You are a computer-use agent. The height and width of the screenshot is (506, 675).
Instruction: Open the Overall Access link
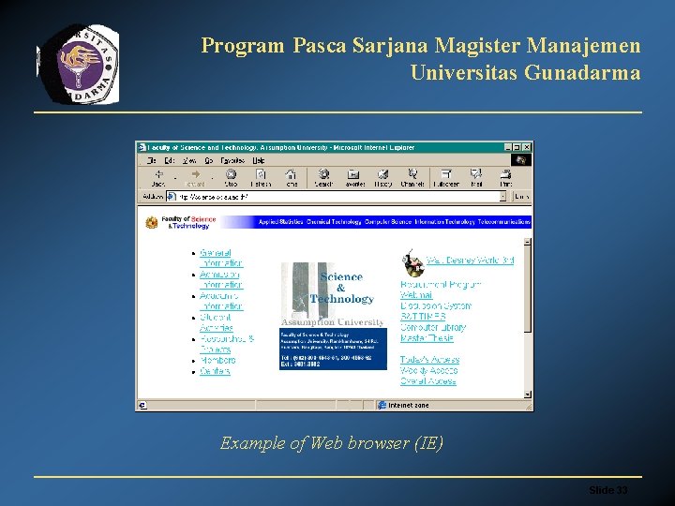(x=427, y=380)
